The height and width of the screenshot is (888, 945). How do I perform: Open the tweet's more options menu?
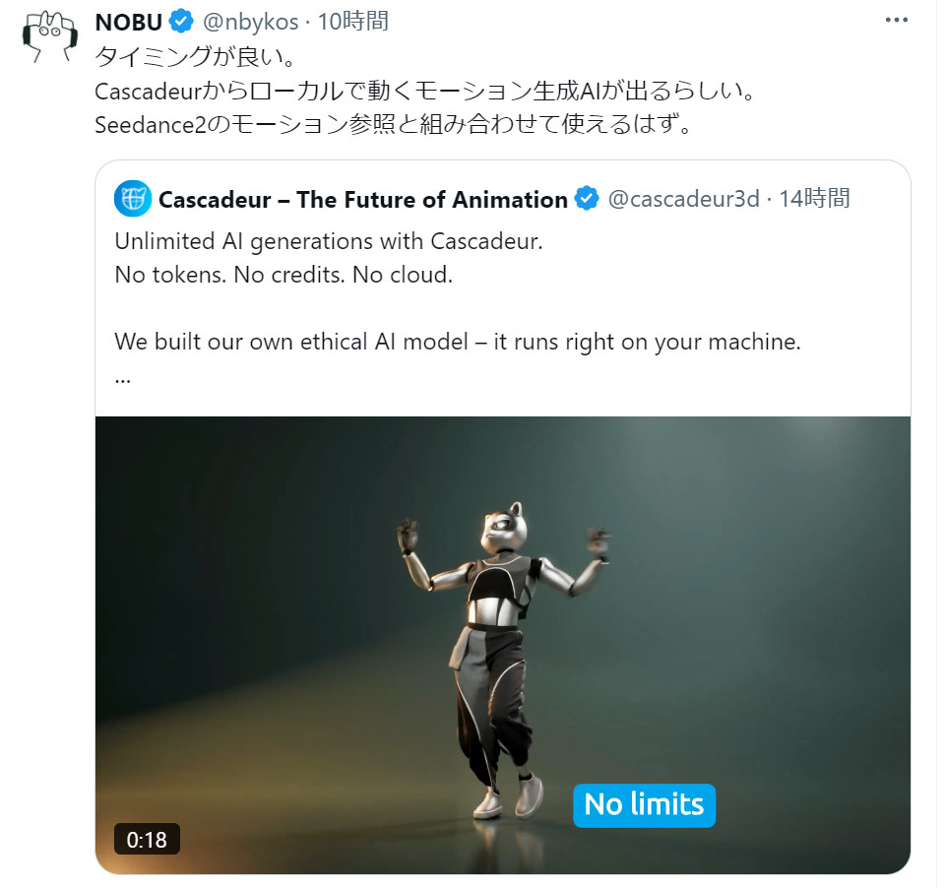tap(895, 20)
